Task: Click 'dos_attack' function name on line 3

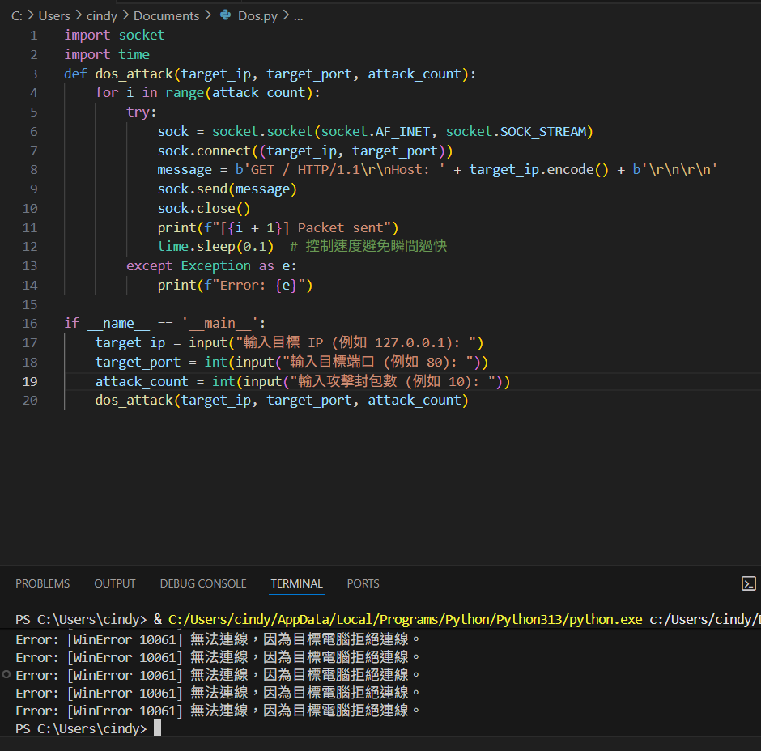Action: pos(134,74)
